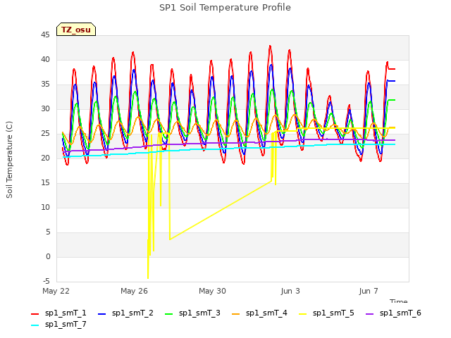Image resolution: width=451 pixels, height=338 pixels.
Task: Toggle sp1_smT_1 series in legend
Action: [x=58, y=313]
